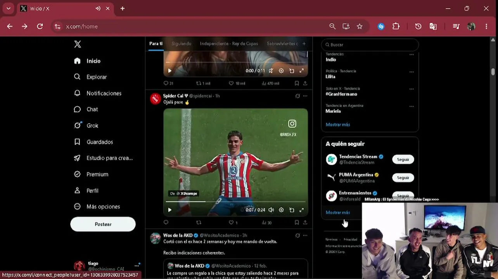Unmute the top video at 0:00 / 0:11
Screen dimensions: 498x279
point(271,71)
